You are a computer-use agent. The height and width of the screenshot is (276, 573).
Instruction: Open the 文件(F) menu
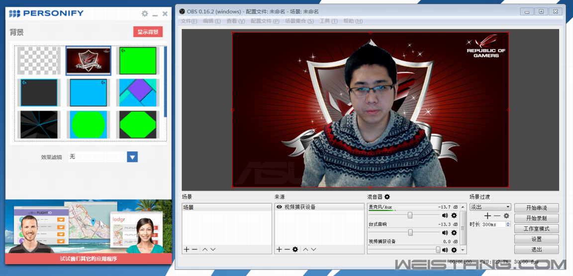tap(189, 21)
